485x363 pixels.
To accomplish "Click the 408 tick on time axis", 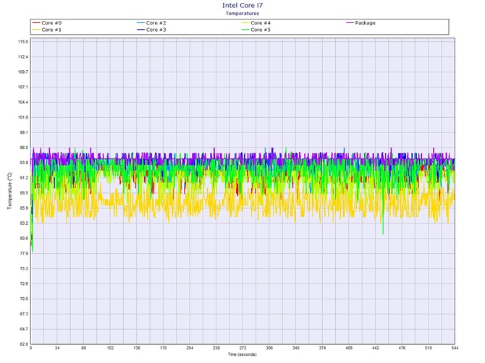I will click(x=349, y=348).
